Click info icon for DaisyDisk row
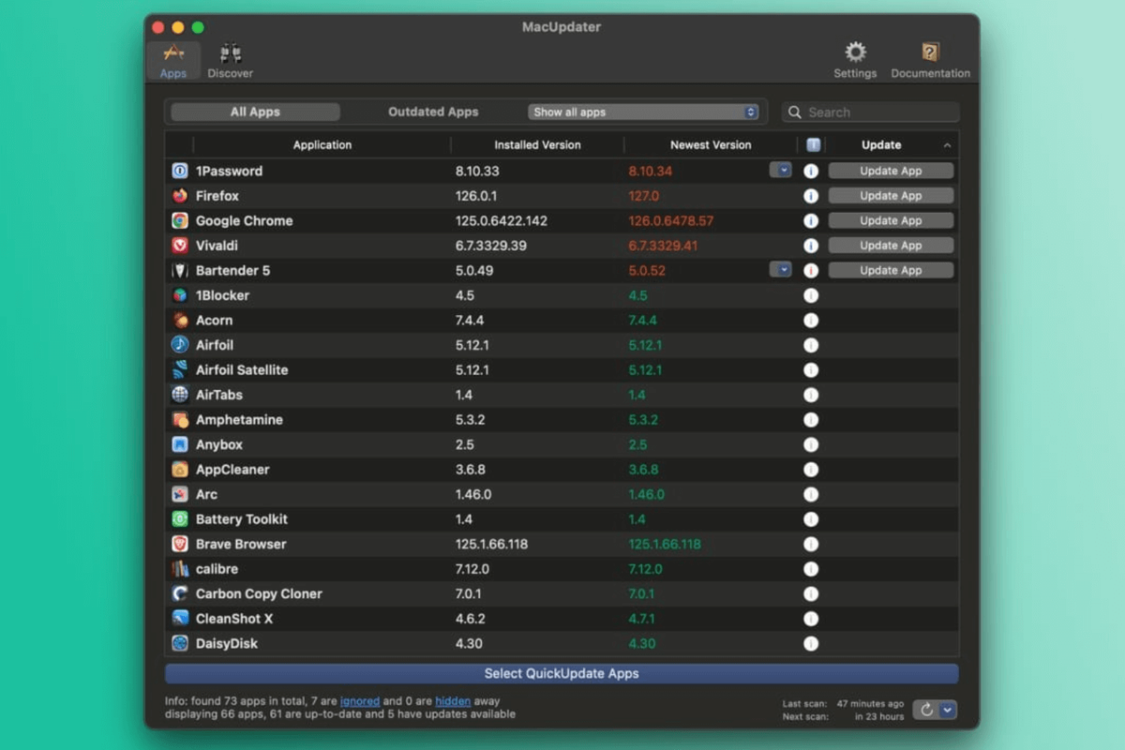Viewport: 1125px width, 750px height. (811, 643)
